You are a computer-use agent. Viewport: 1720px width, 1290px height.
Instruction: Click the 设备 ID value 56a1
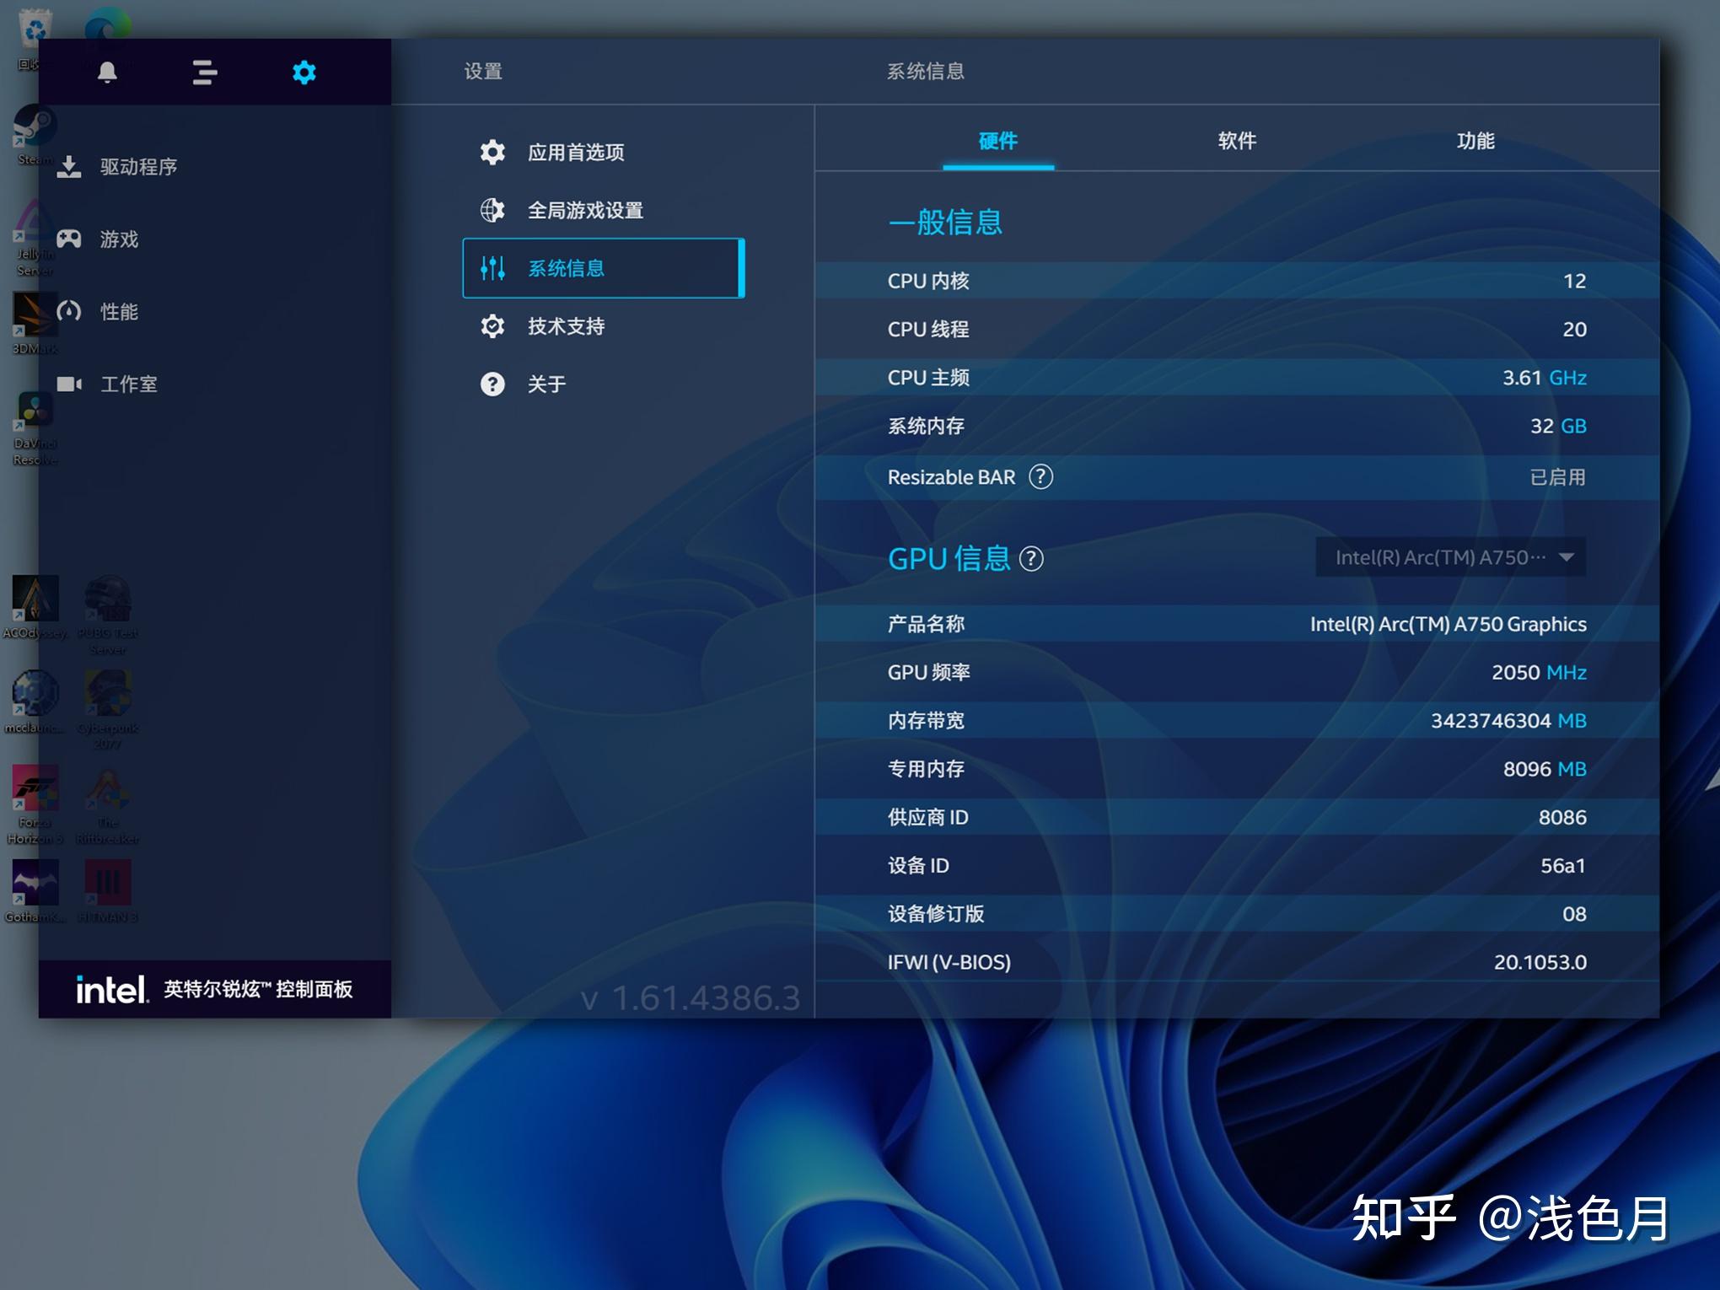[x=1562, y=866]
